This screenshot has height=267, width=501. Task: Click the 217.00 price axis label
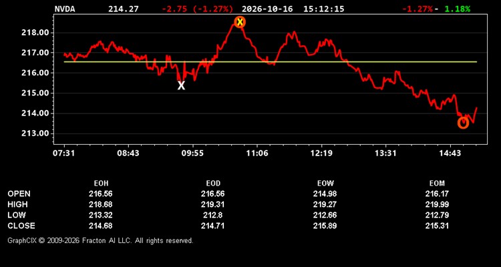35,53
